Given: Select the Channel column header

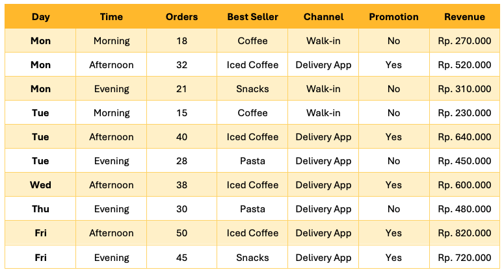Looking at the screenshot, I should (x=323, y=17).
